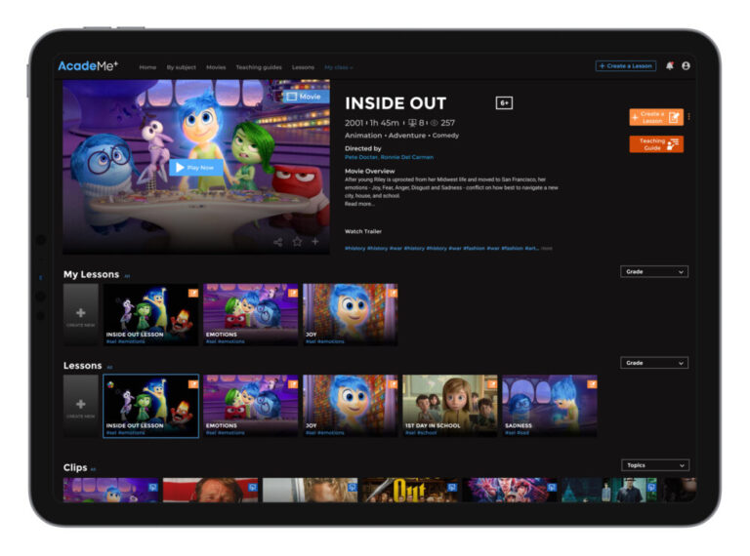Click the Movie type badge on poster

click(306, 97)
